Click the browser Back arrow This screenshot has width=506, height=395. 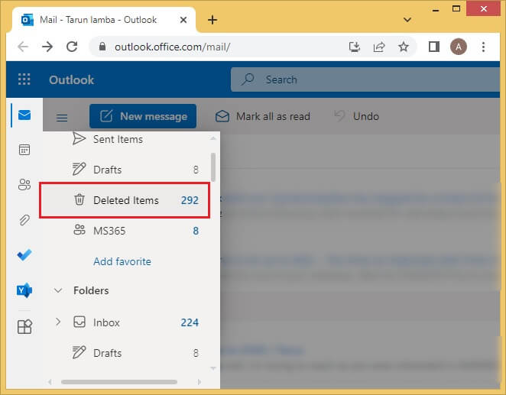point(23,47)
